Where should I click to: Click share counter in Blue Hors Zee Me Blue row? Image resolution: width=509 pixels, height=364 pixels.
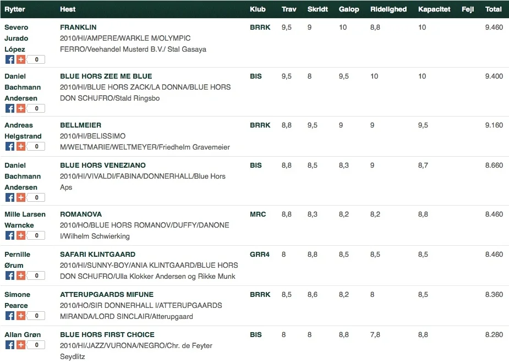(36, 108)
